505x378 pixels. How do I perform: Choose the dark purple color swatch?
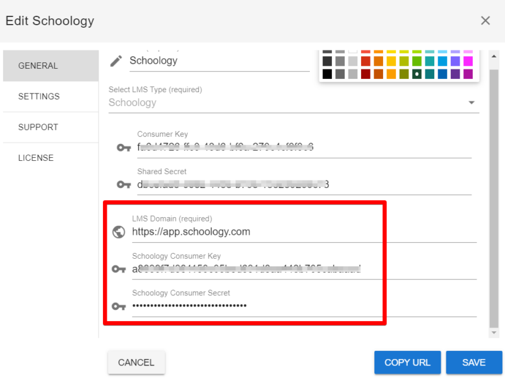tap(455, 74)
